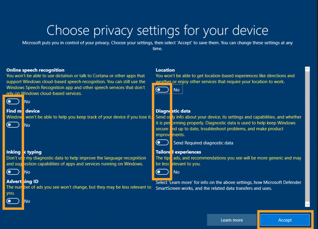Click the 'Choose privacy settings for your device' title
The height and width of the screenshot is (229, 318).
[x=157, y=30]
